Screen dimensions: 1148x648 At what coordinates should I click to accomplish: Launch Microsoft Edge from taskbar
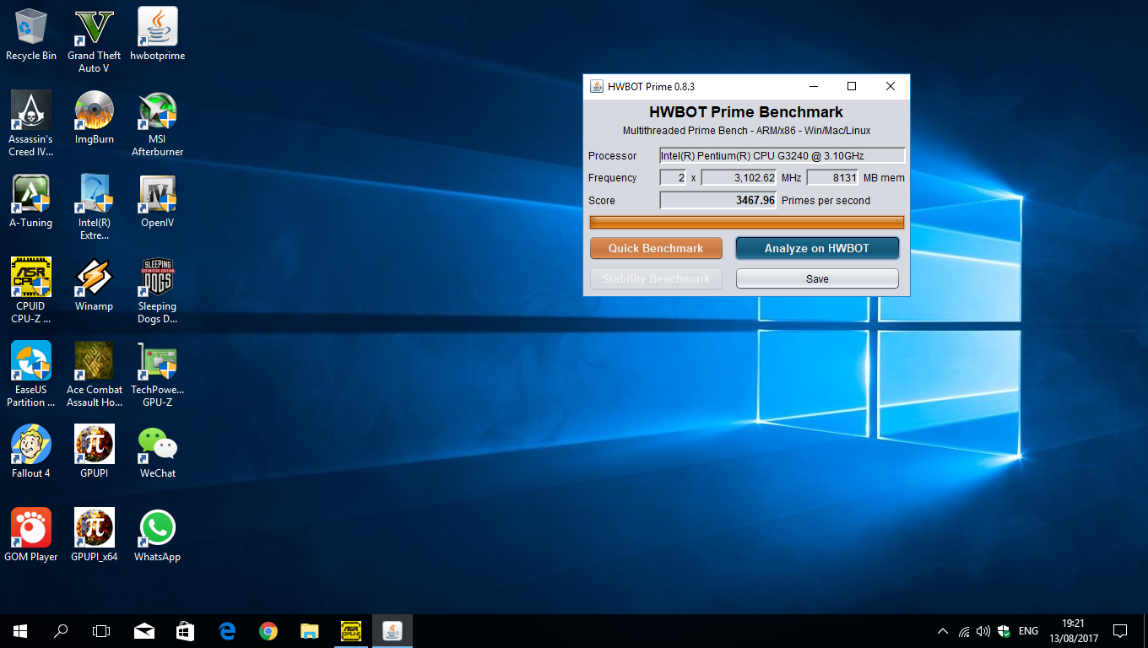[x=227, y=631]
